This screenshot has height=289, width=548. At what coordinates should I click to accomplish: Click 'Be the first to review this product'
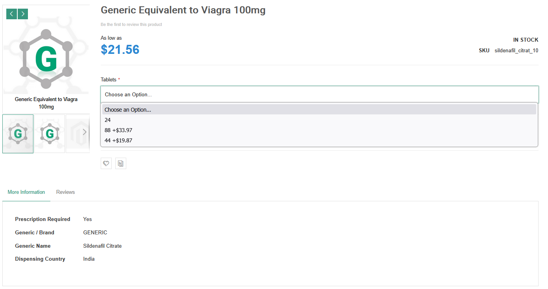point(131,24)
